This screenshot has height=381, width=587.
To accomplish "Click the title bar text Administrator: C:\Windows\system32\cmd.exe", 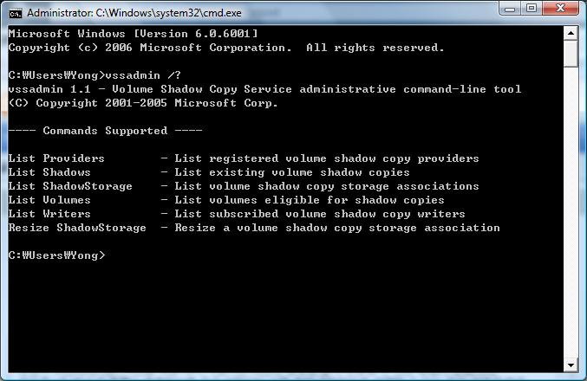I will tap(134, 13).
